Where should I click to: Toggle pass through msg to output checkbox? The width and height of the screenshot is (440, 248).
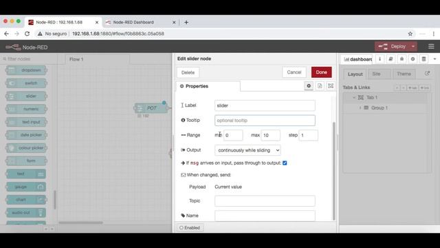tap(285, 163)
